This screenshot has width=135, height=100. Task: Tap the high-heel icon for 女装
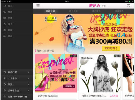click(x=5, y=12)
